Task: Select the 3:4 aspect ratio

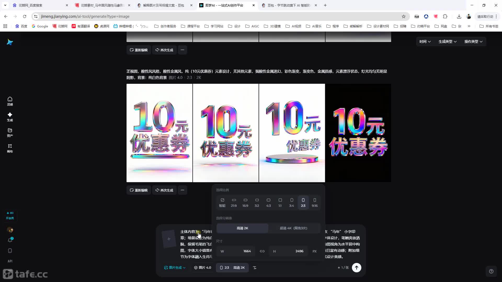Action: point(292,203)
